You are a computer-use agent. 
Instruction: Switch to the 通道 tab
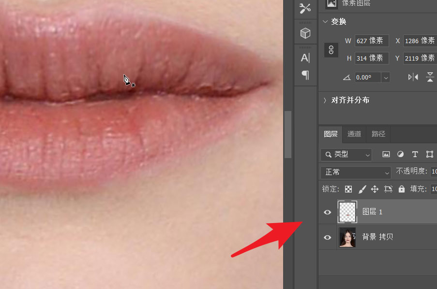[x=354, y=134]
